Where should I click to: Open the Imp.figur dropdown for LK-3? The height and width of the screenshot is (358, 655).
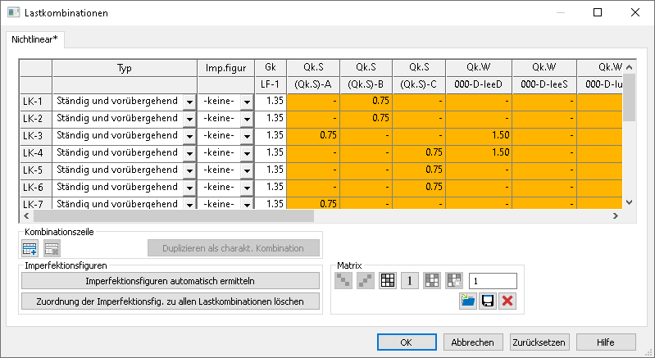click(x=245, y=136)
